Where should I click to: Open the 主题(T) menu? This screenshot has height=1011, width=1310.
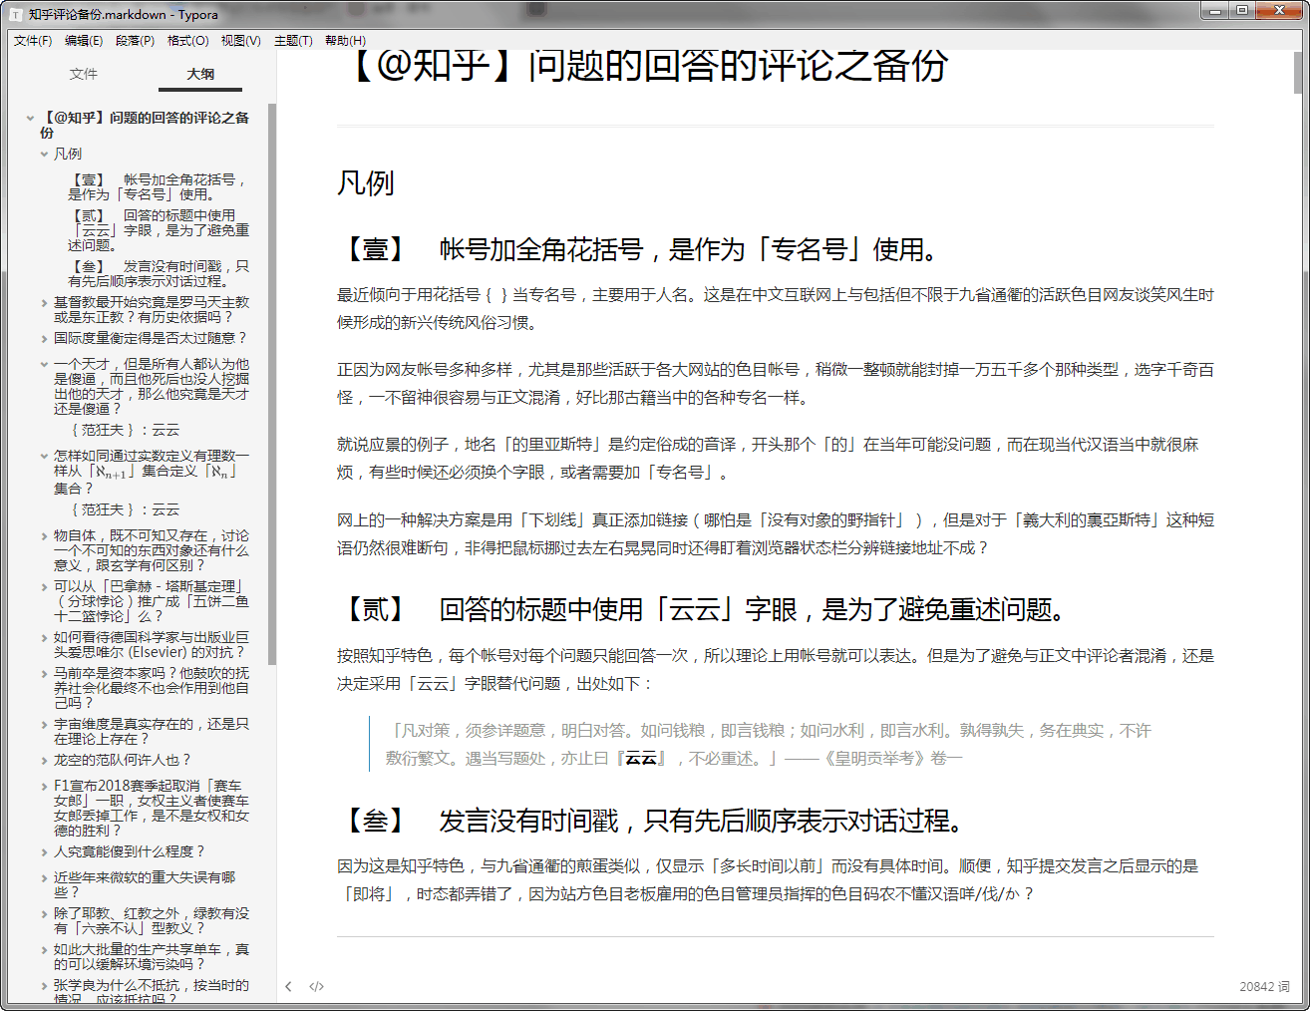[x=293, y=41]
